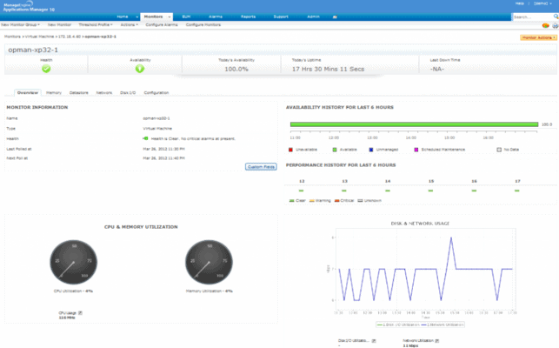The image size is (559, 348).
Task: Click the Configure Alarms link
Action: pos(162,25)
